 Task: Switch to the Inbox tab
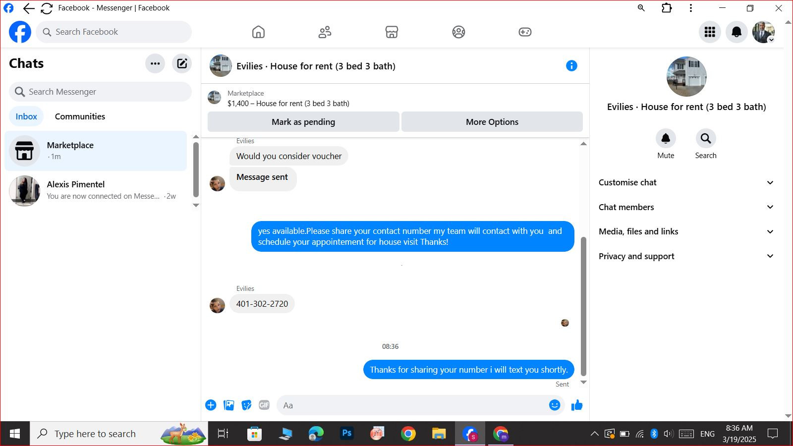click(x=26, y=116)
